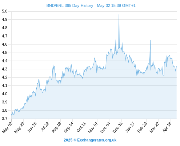Click the Aug 18 date label
180x146 pixels.
pyautogui.click(x=56, y=127)
